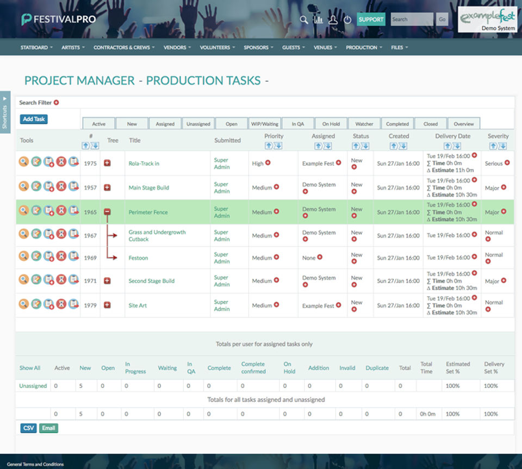Viewport: 522px width, 469px height.
Task: Expand the Rola-Track in task tree
Action: point(107,163)
